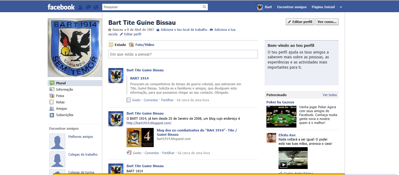The image size is (399, 175).
Task: Click the Estado note icon
Action: (111, 45)
